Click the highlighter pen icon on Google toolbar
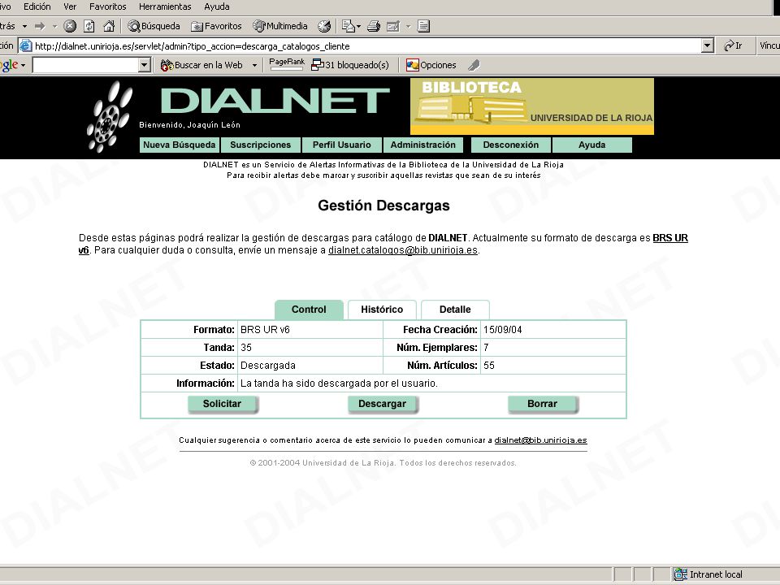780x585 pixels. point(474,65)
